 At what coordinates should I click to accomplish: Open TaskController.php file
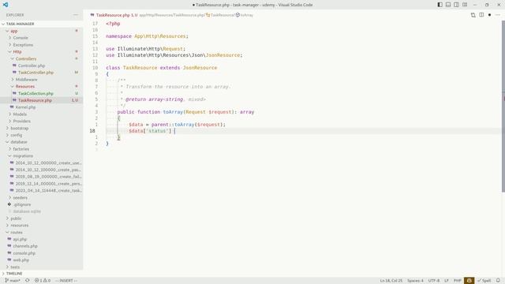coord(36,73)
